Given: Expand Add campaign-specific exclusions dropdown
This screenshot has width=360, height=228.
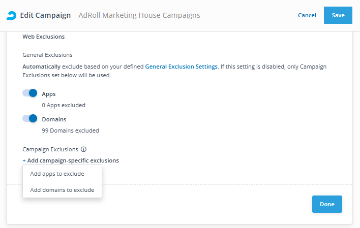Looking at the screenshot, I should coord(73,160).
